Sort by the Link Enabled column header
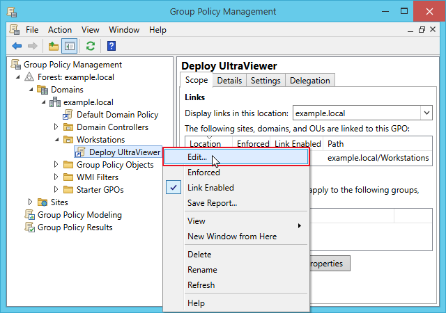Image resolution: width=446 pixels, height=313 pixels. [x=298, y=144]
